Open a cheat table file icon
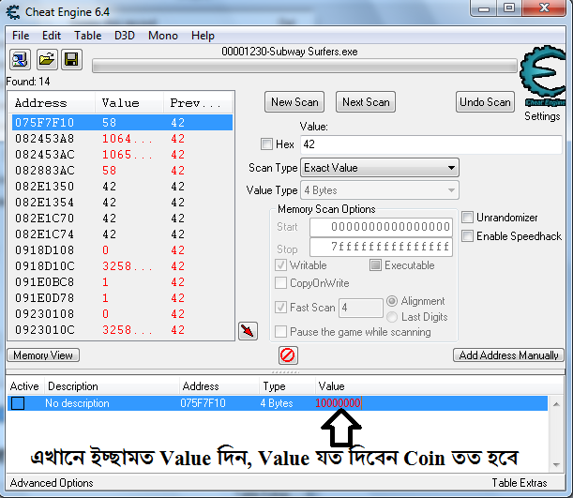The image size is (573, 498). click(x=47, y=59)
